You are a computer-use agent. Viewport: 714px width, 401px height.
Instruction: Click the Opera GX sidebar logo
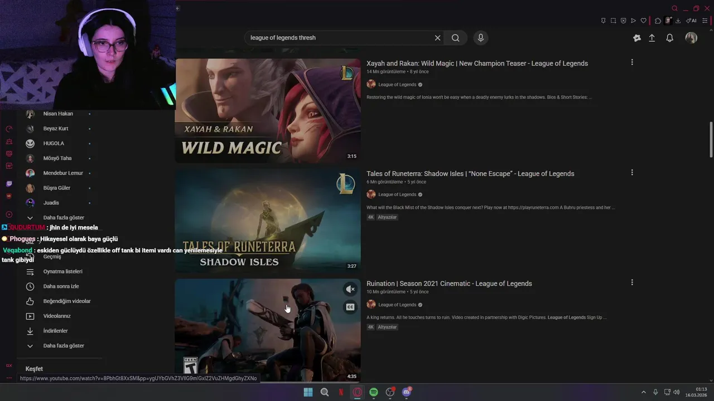(9, 365)
